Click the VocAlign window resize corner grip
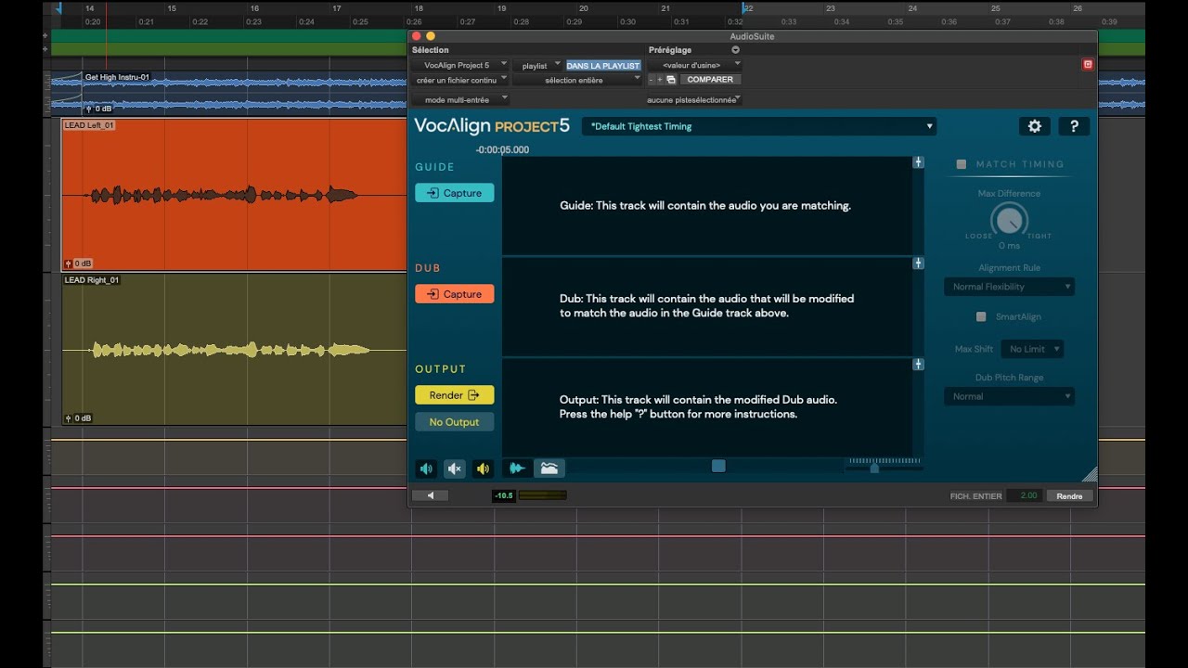 click(x=1090, y=474)
